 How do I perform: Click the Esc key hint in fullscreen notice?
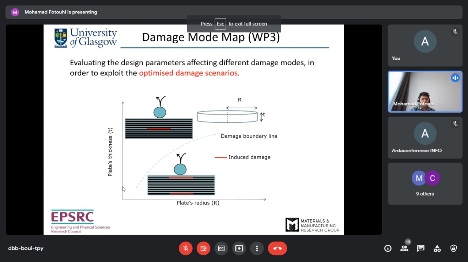[220, 24]
